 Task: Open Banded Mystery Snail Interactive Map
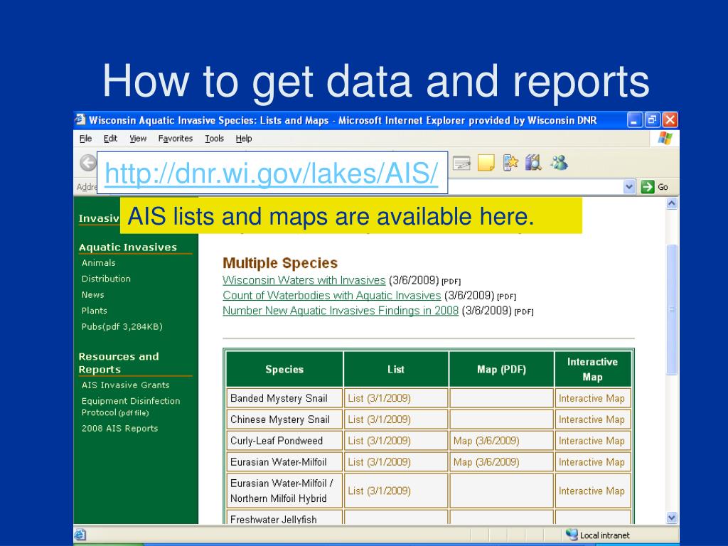click(591, 398)
